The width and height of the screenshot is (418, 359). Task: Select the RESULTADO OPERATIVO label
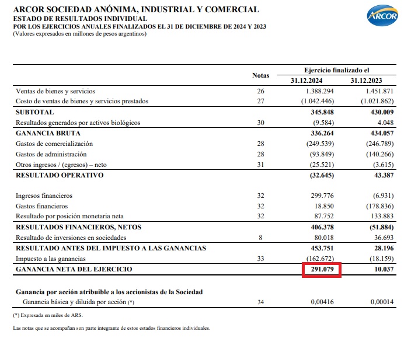pos(60,175)
